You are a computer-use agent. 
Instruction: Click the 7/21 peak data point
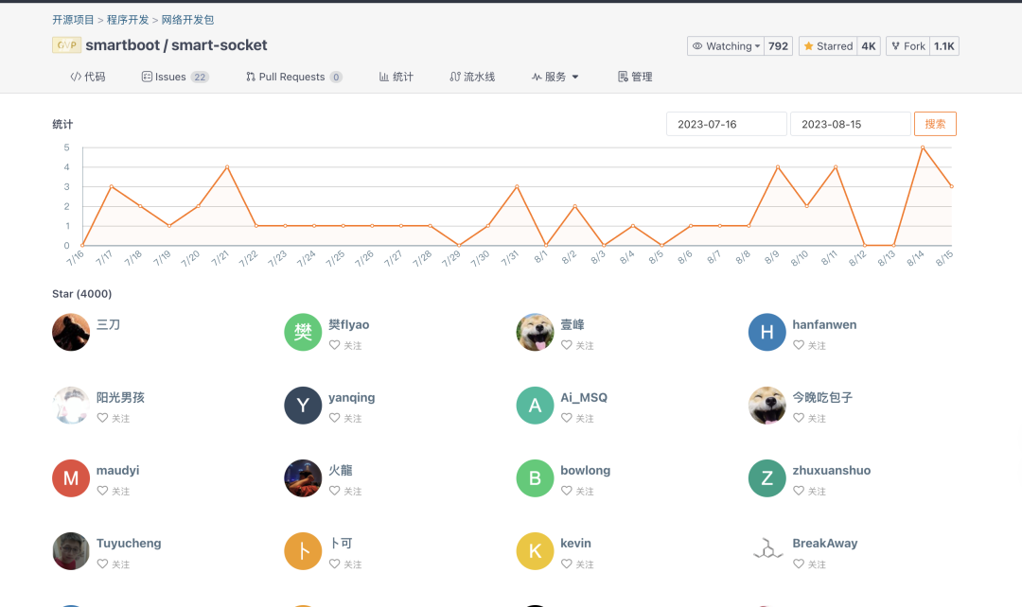pos(227,167)
